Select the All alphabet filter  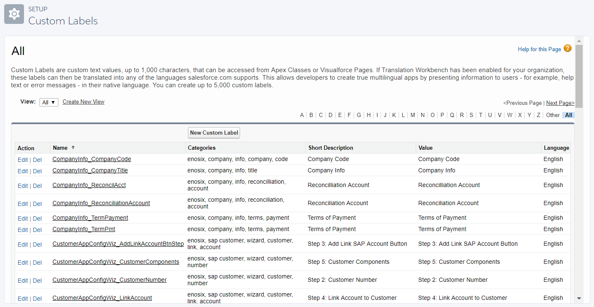[x=569, y=115]
